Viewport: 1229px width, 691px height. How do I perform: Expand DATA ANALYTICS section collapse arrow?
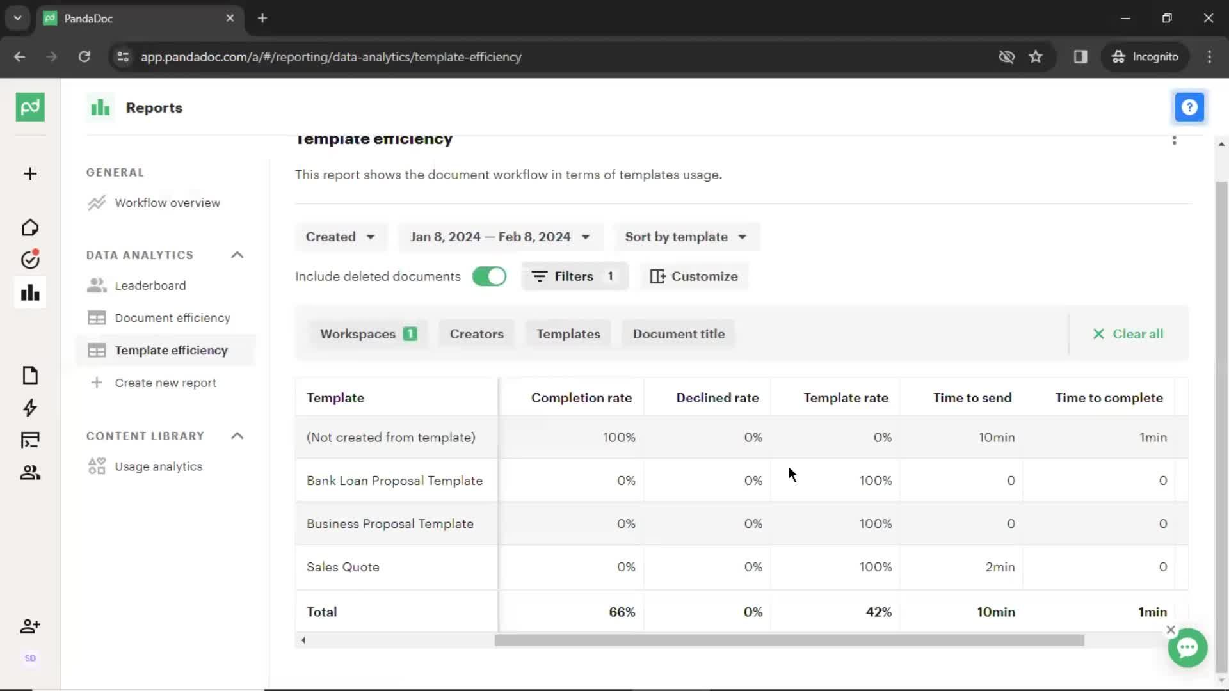click(x=237, y=255)
